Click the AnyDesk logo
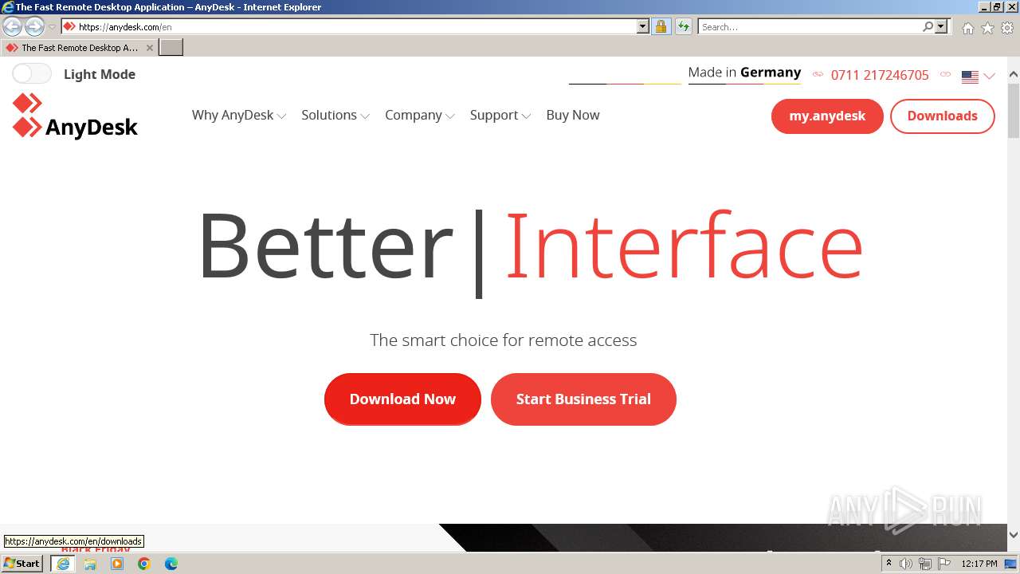The width and height of the screenshot is (1020, 574). (x=75, y=116)
